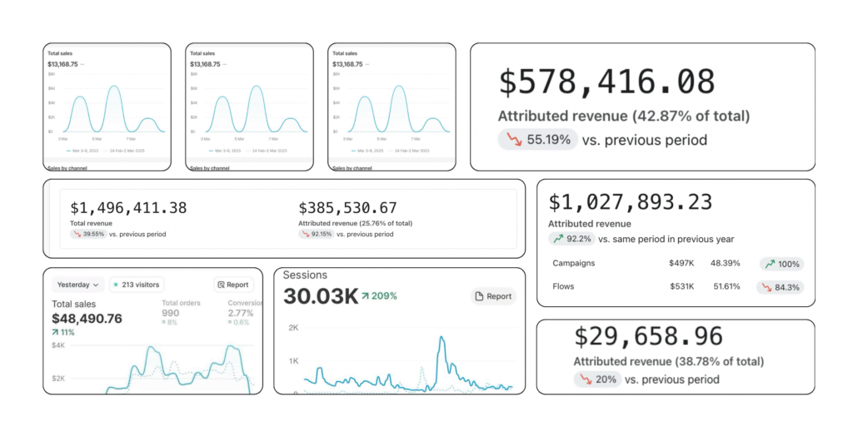Click the 213 visitors live indicator

[137, 285]
